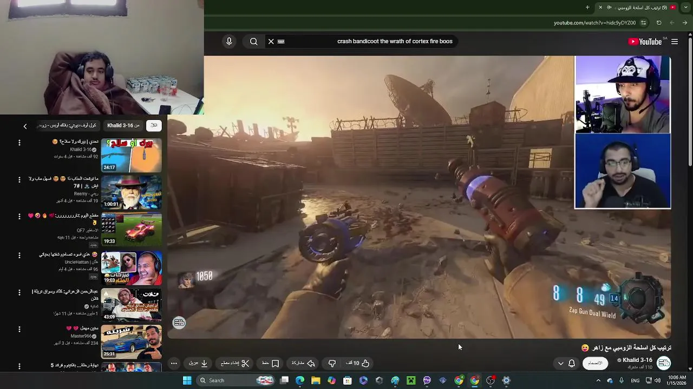This screenshot has height=389, width=693.
Task: Expand notification options chevron beside bell
Action: [x=560, y=364]
